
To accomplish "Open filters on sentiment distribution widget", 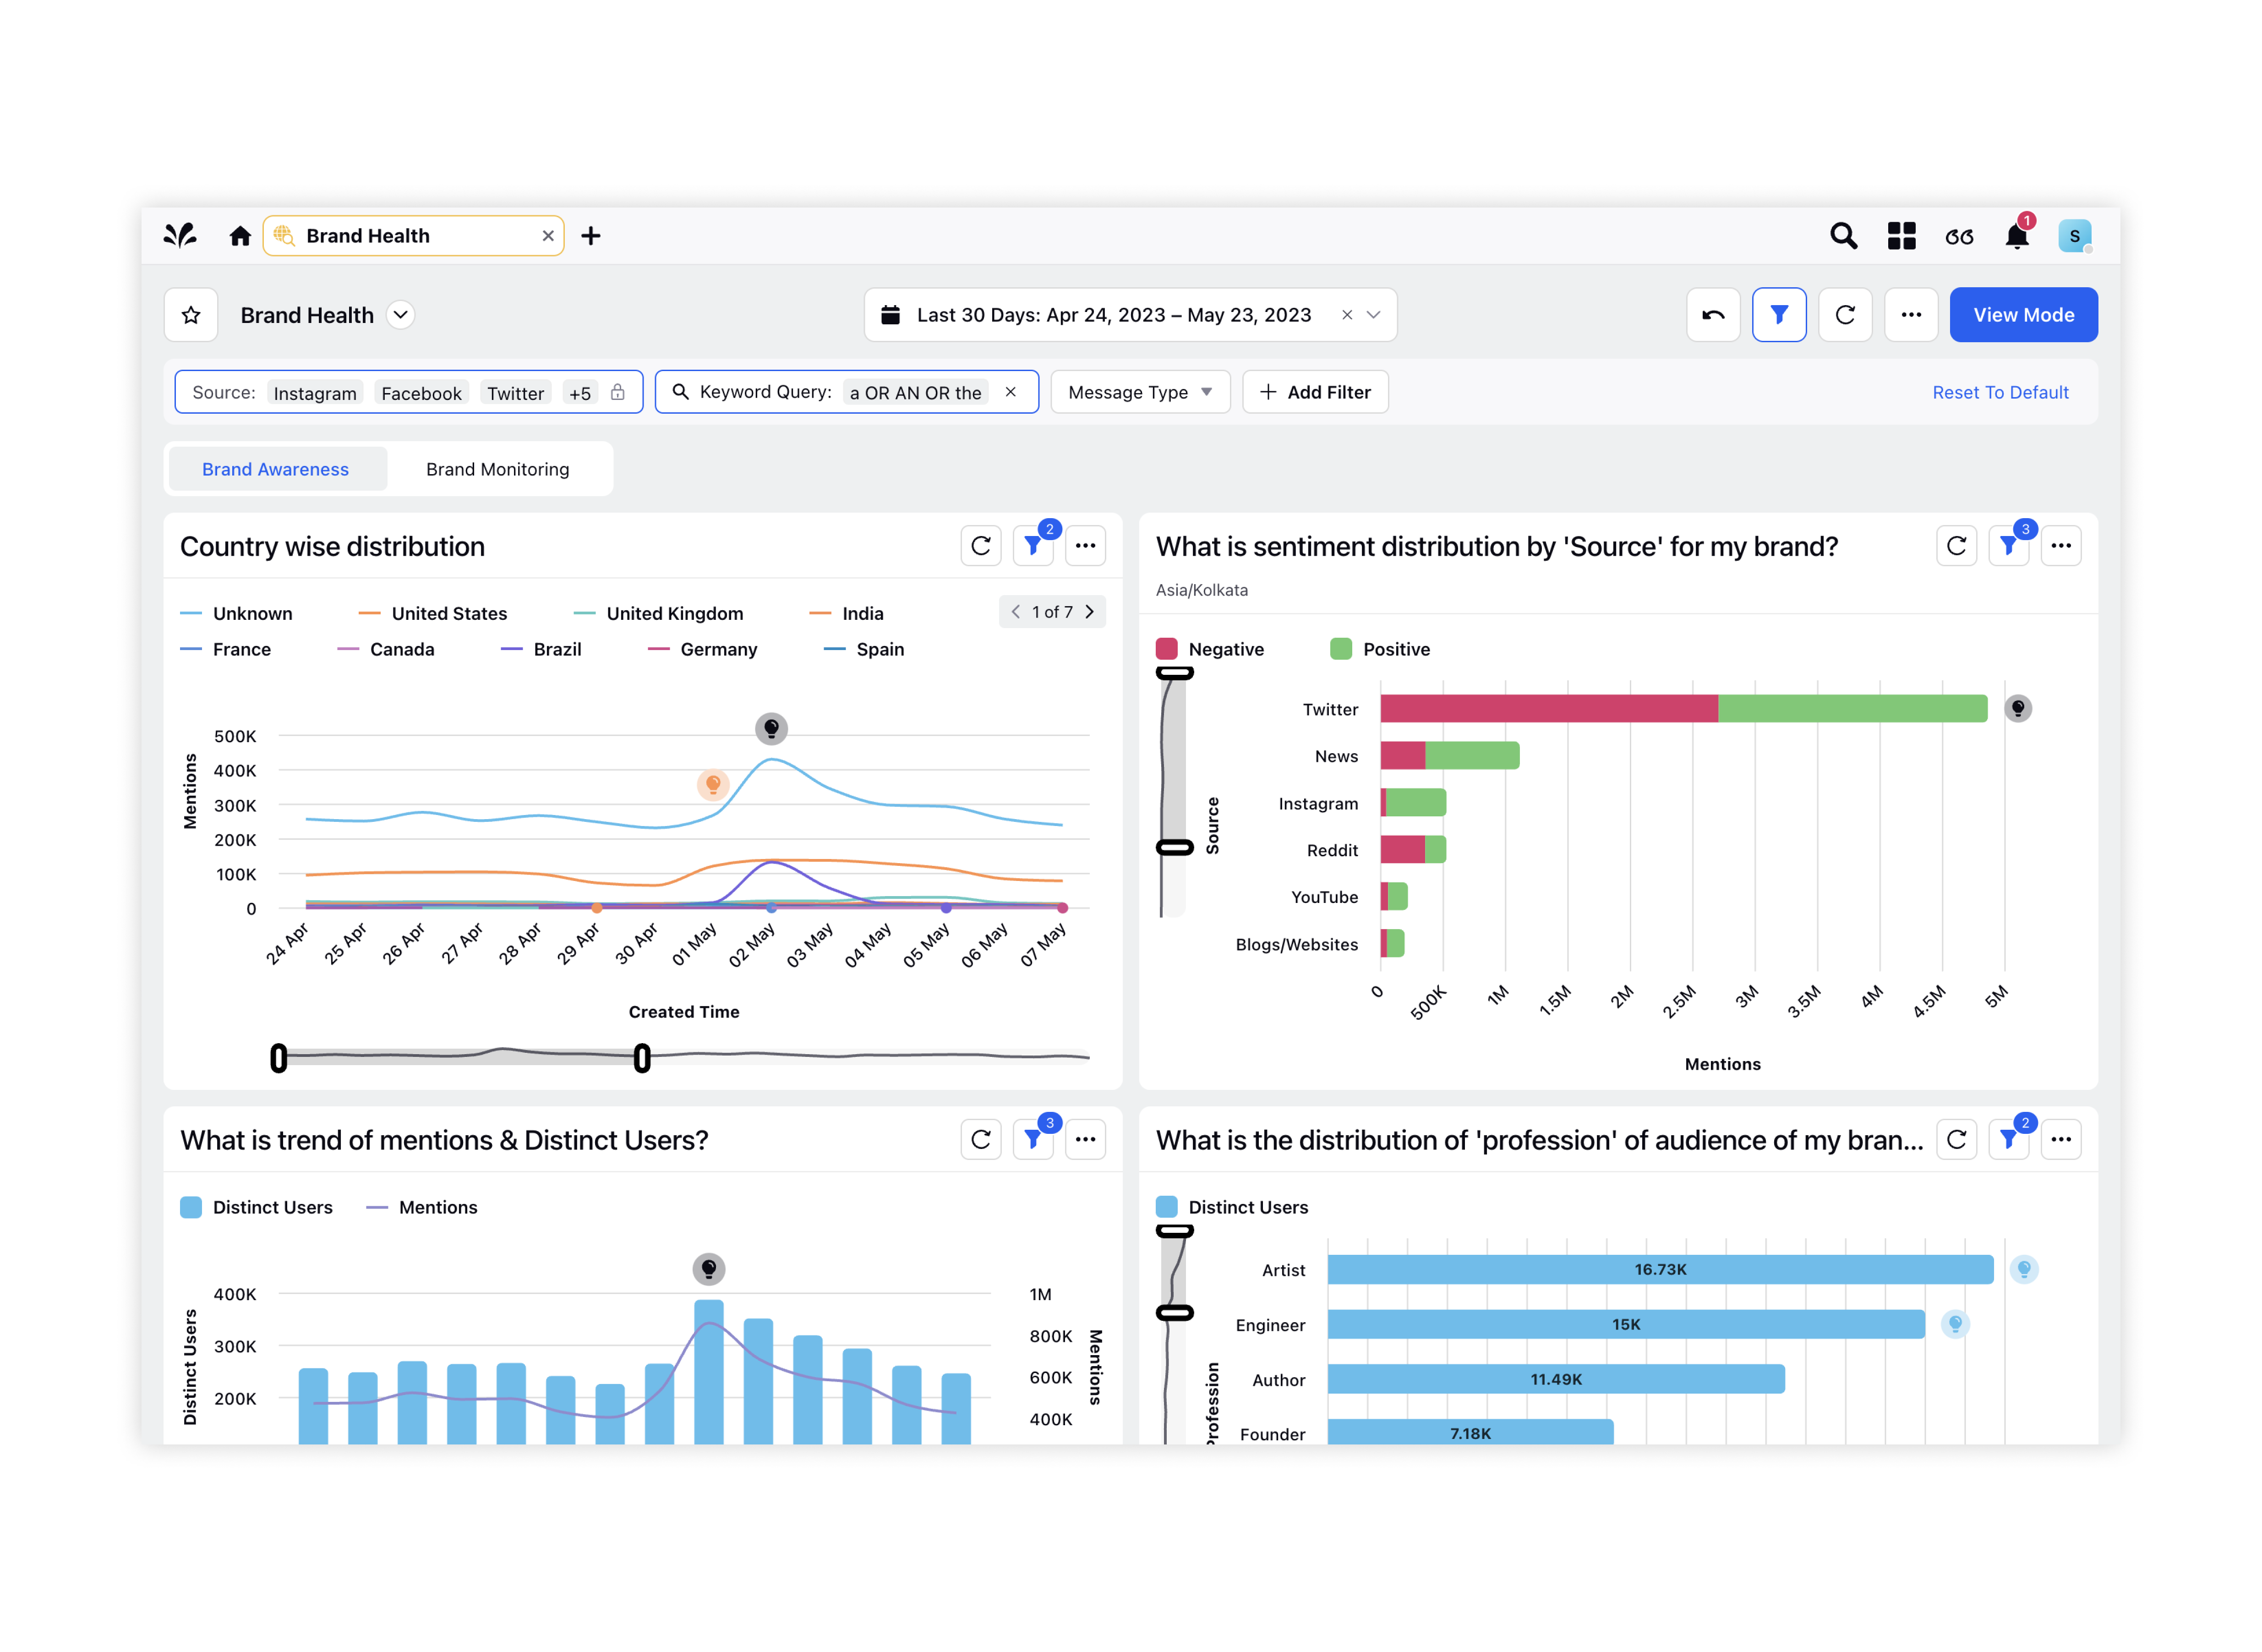I will pyautogui.click(x=2008, y=546).
